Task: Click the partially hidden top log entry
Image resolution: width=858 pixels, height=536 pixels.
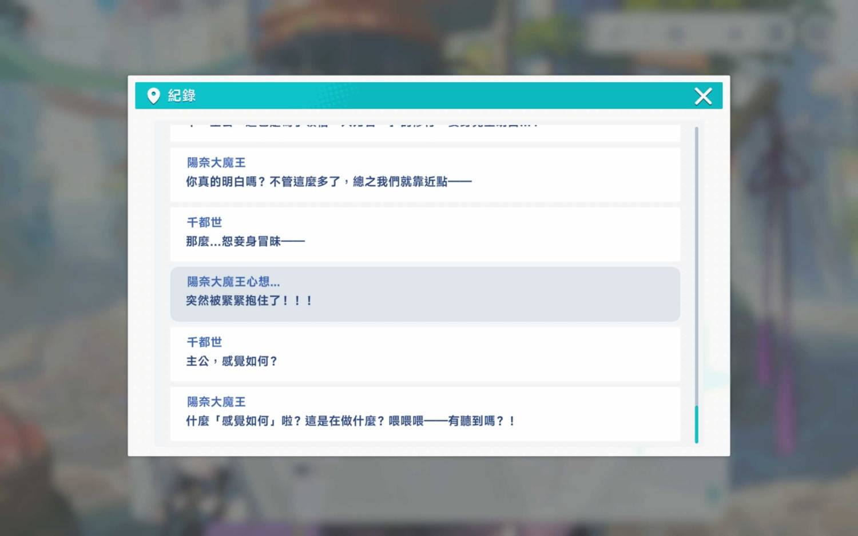Action: click(x=424, y=133)
